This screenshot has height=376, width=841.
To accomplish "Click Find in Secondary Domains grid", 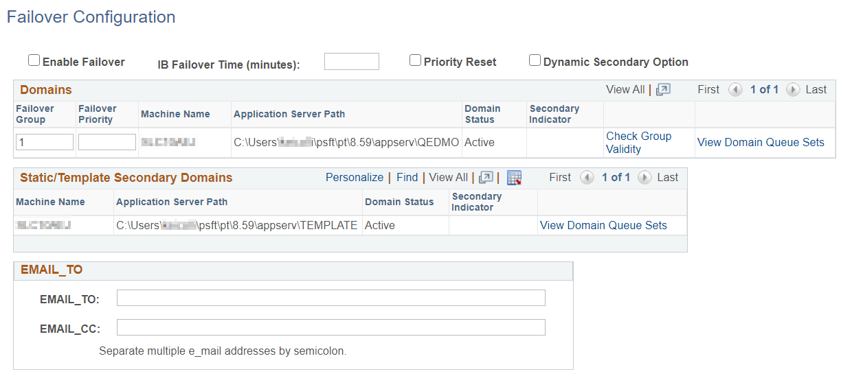I will pos(407,178).
